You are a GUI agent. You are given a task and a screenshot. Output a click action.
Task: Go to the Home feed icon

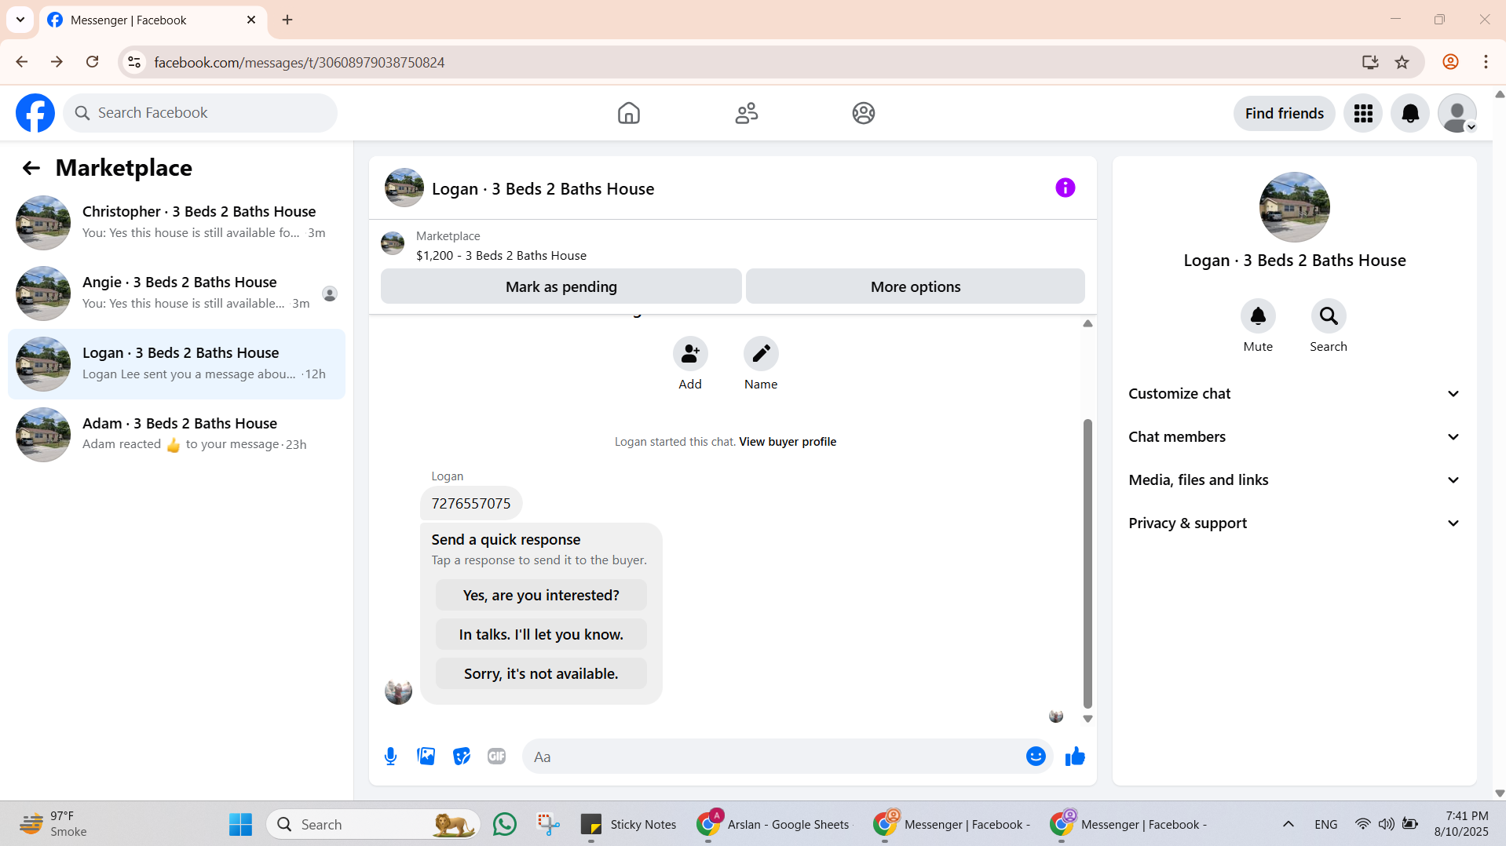[x=628, y=113]
